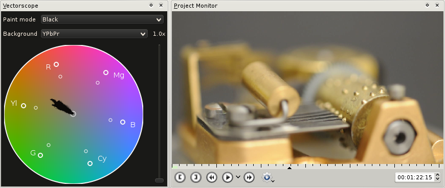Close the Project Monitor panel

tap(437, 5)
